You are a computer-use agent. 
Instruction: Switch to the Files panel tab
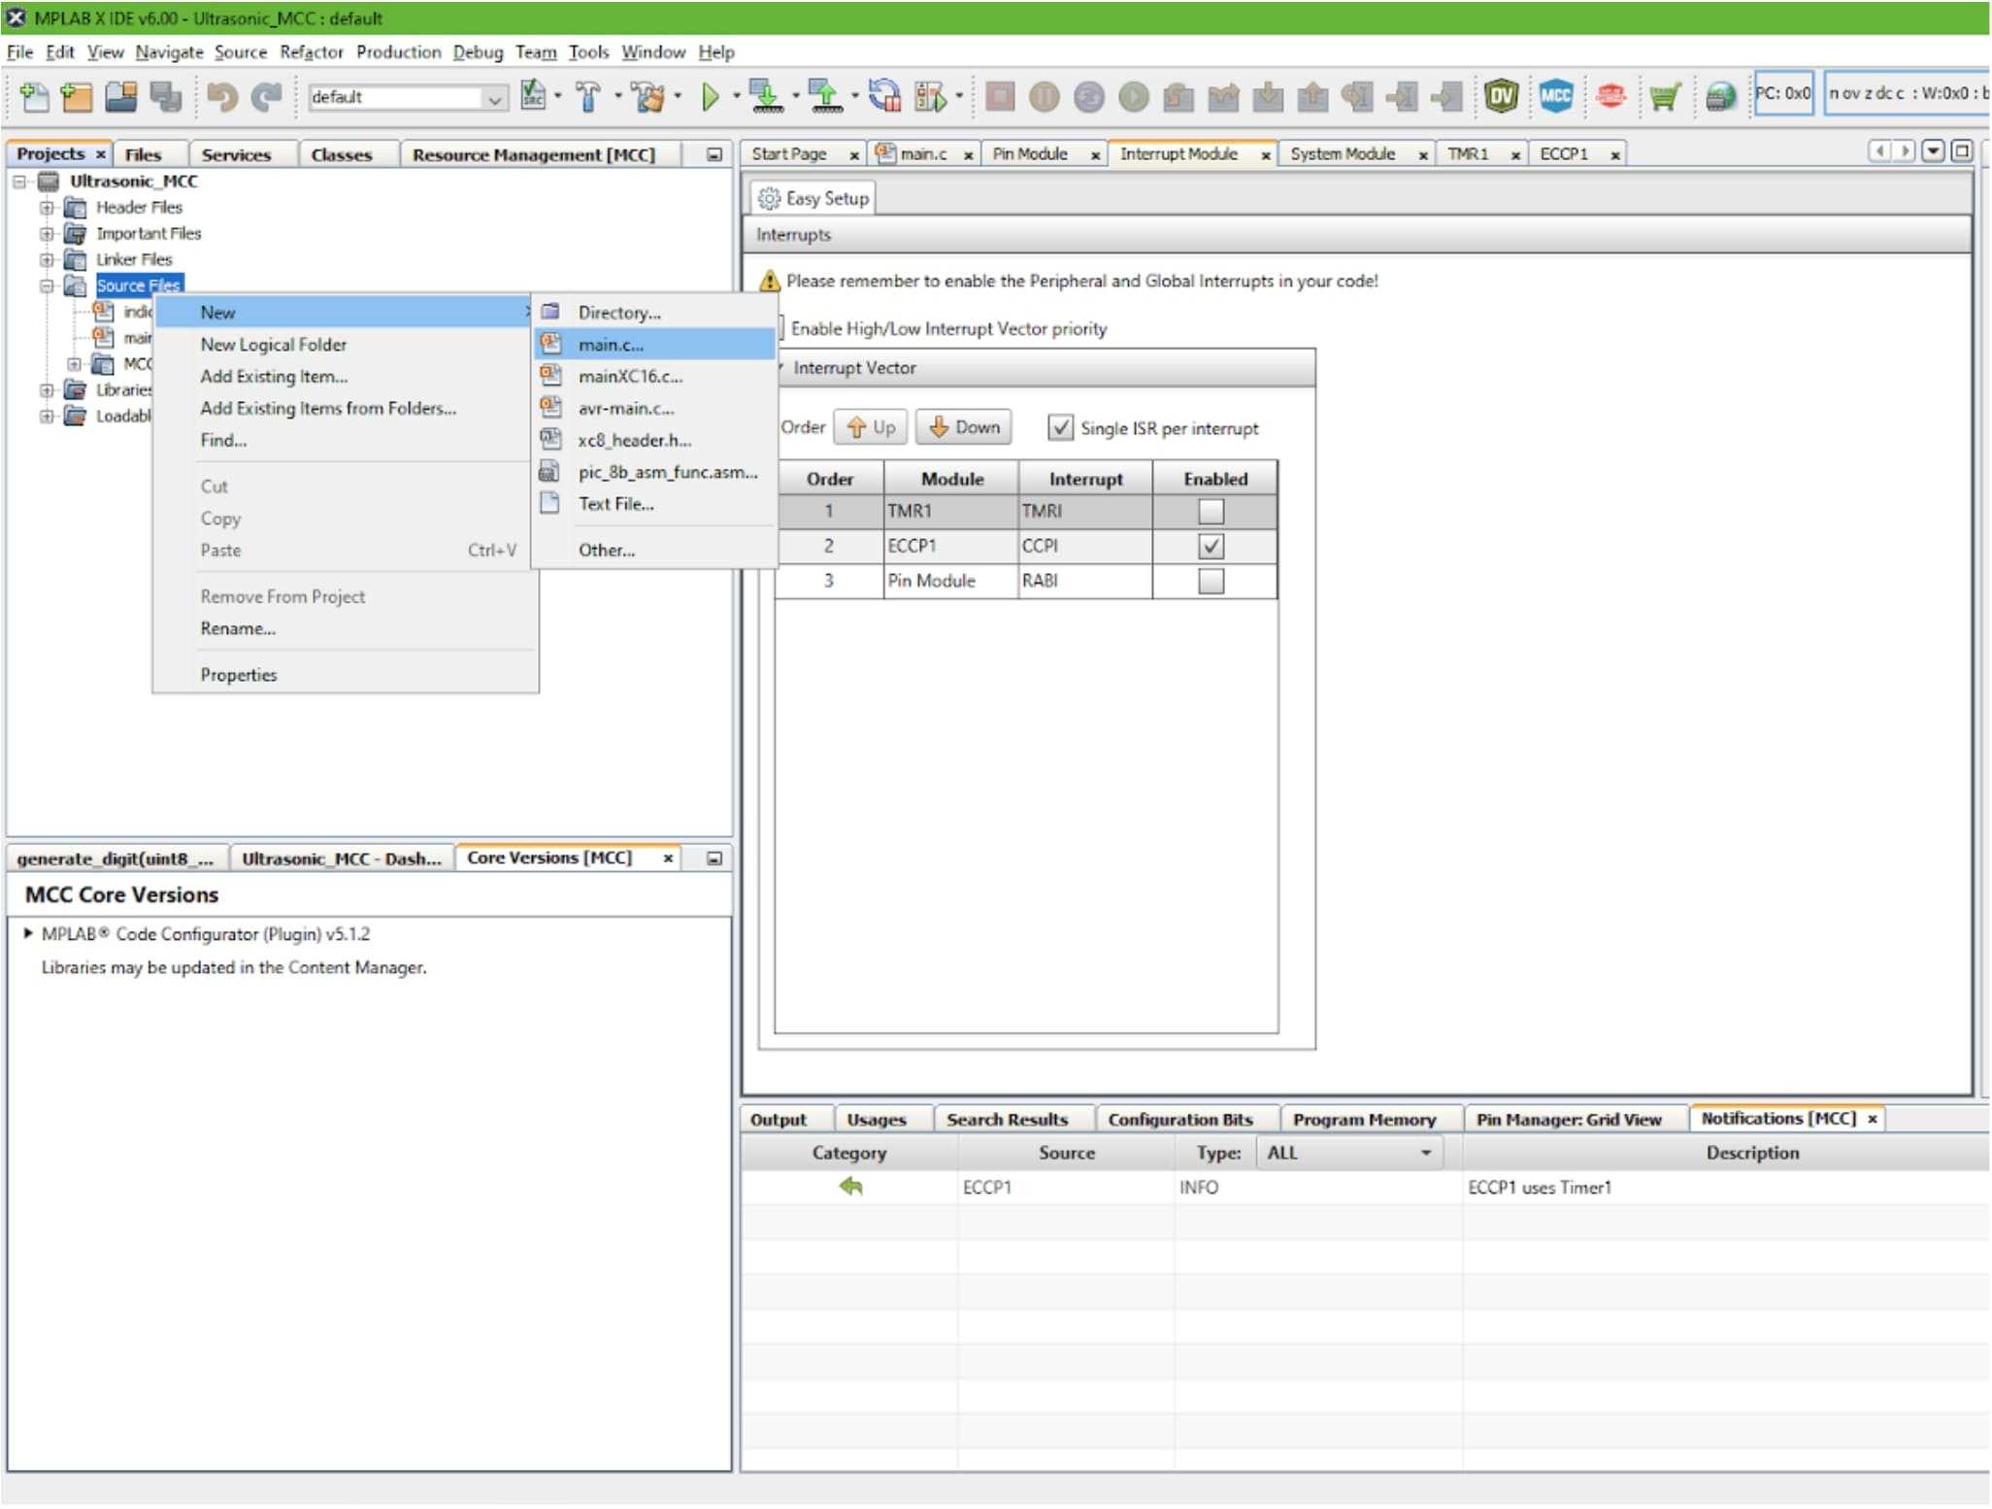pyautogui.click(x=143, y=154)
